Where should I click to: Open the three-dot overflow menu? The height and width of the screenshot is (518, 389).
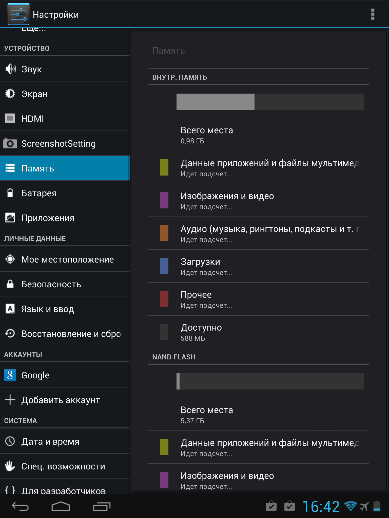[372, 14]
